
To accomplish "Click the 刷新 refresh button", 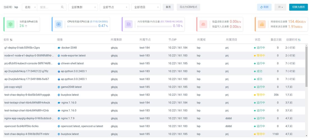I will [x=264, y=7].
